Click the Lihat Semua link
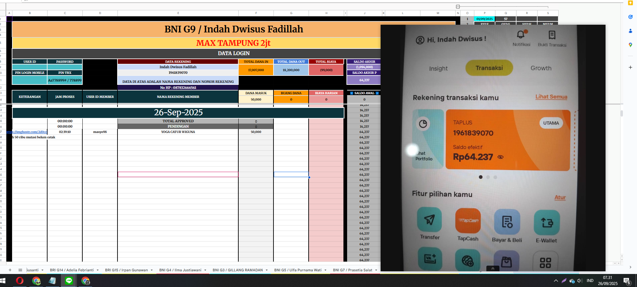637x287 pixels. click(x=551, y=97)
